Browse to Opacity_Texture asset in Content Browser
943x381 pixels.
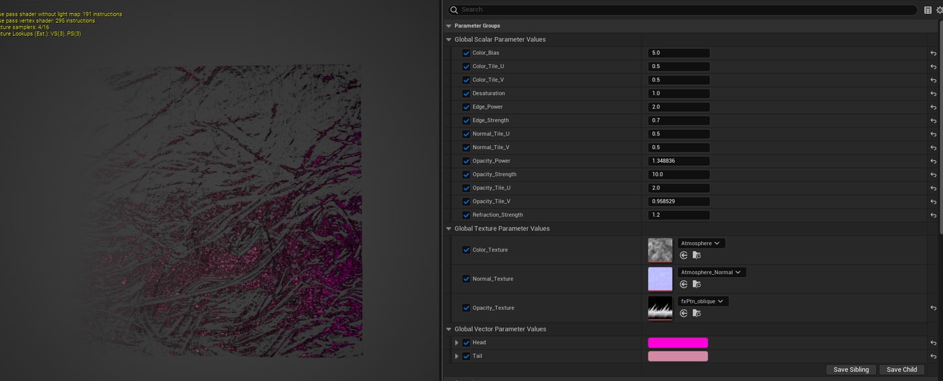coord(697,313)
